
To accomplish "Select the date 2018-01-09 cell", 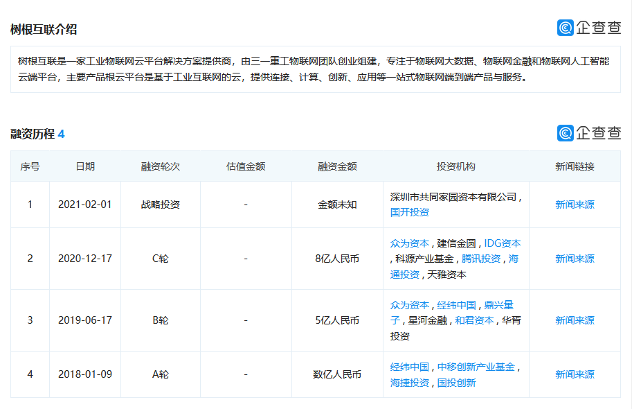I will pyautogui.click(x=84, y=374).
